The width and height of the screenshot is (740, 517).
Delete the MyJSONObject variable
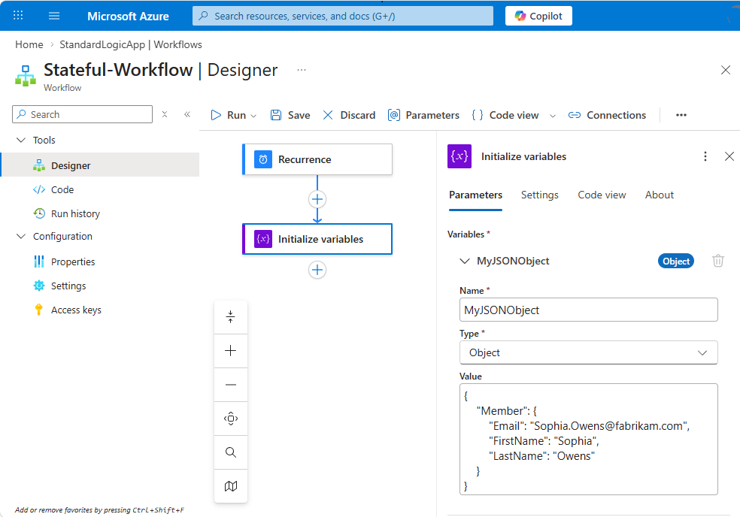point(718,261)
